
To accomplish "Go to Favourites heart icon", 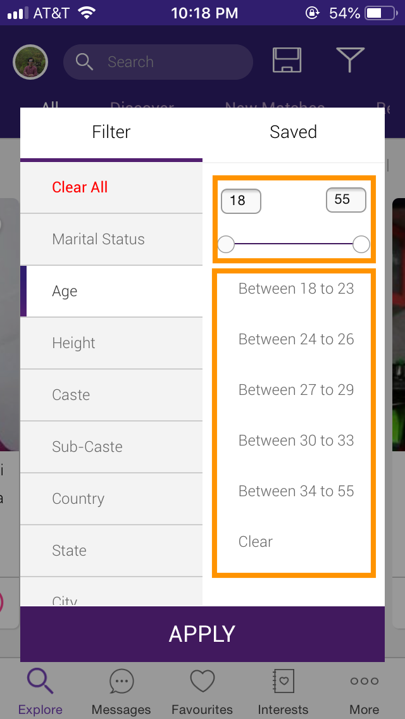I will click(202, 681).
